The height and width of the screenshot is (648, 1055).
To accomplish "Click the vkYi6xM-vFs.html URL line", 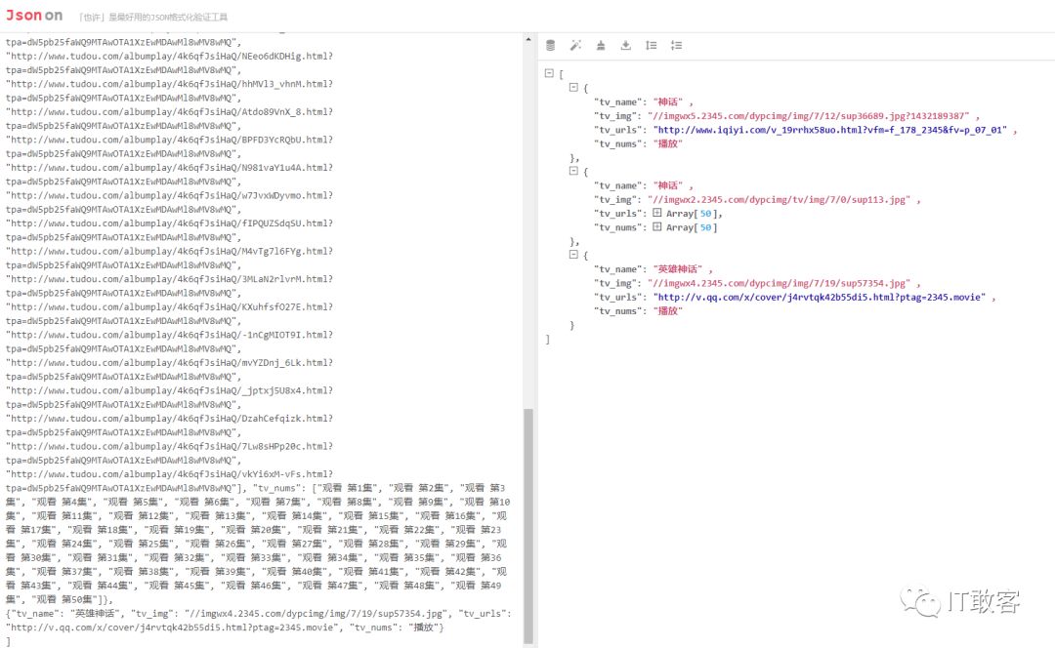I will point(170,474).
